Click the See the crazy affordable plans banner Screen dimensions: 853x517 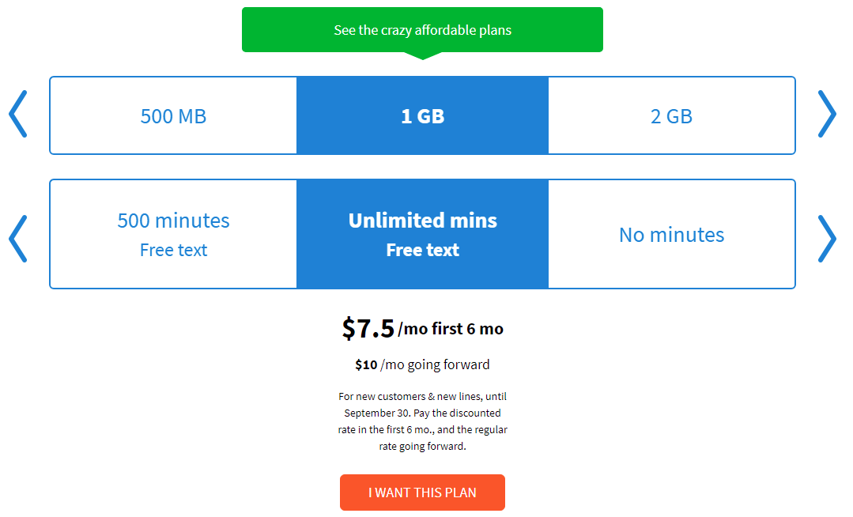pyautogui.click(x=422, y=30)
